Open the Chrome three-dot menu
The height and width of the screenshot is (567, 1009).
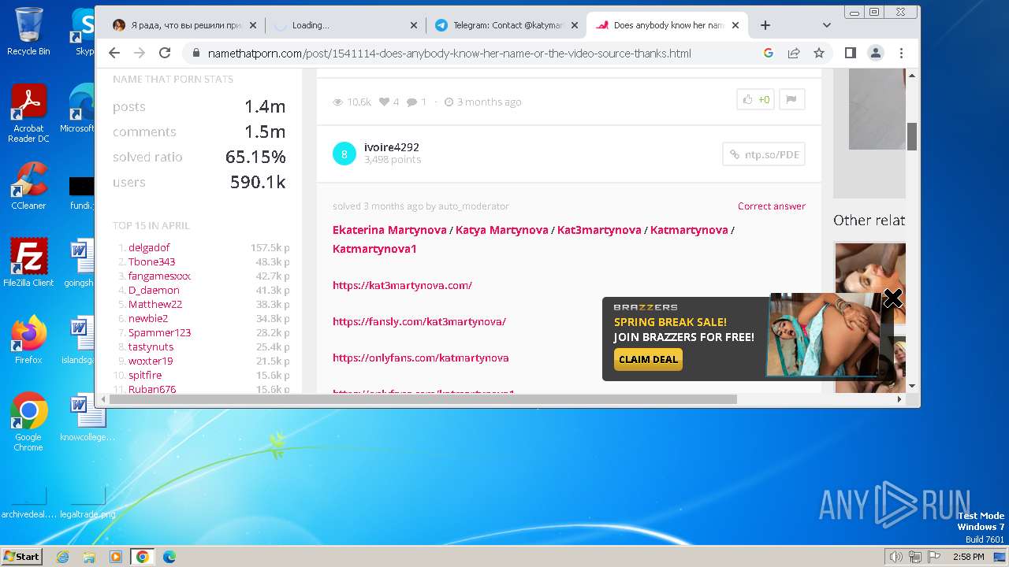tap(901, 53)
